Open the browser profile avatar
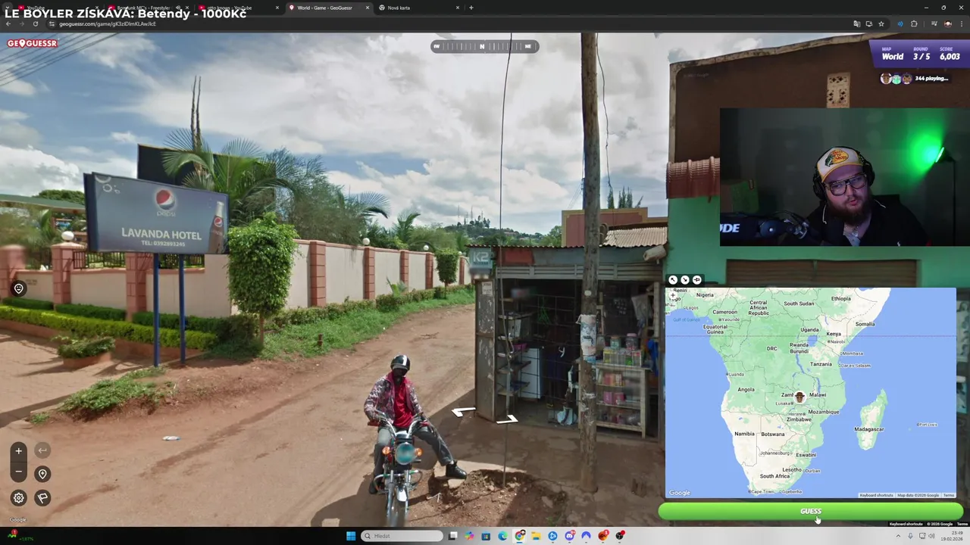Image resolution: width=970 pixels, height=545 pixels. point(948,23)
